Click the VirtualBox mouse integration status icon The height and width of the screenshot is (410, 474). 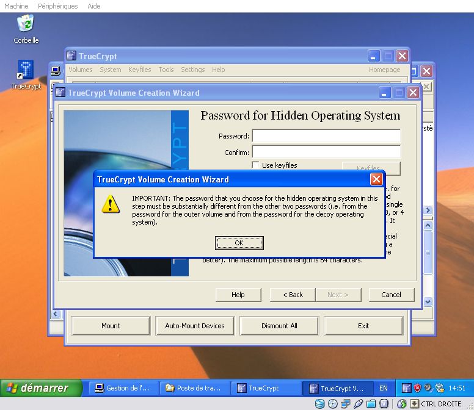click(x=402, y=404)
